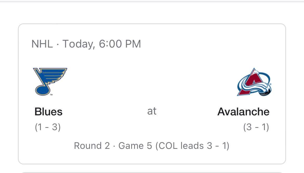
Task: Click the round note head of the Blues logo
Action: (x=42, y=89)
